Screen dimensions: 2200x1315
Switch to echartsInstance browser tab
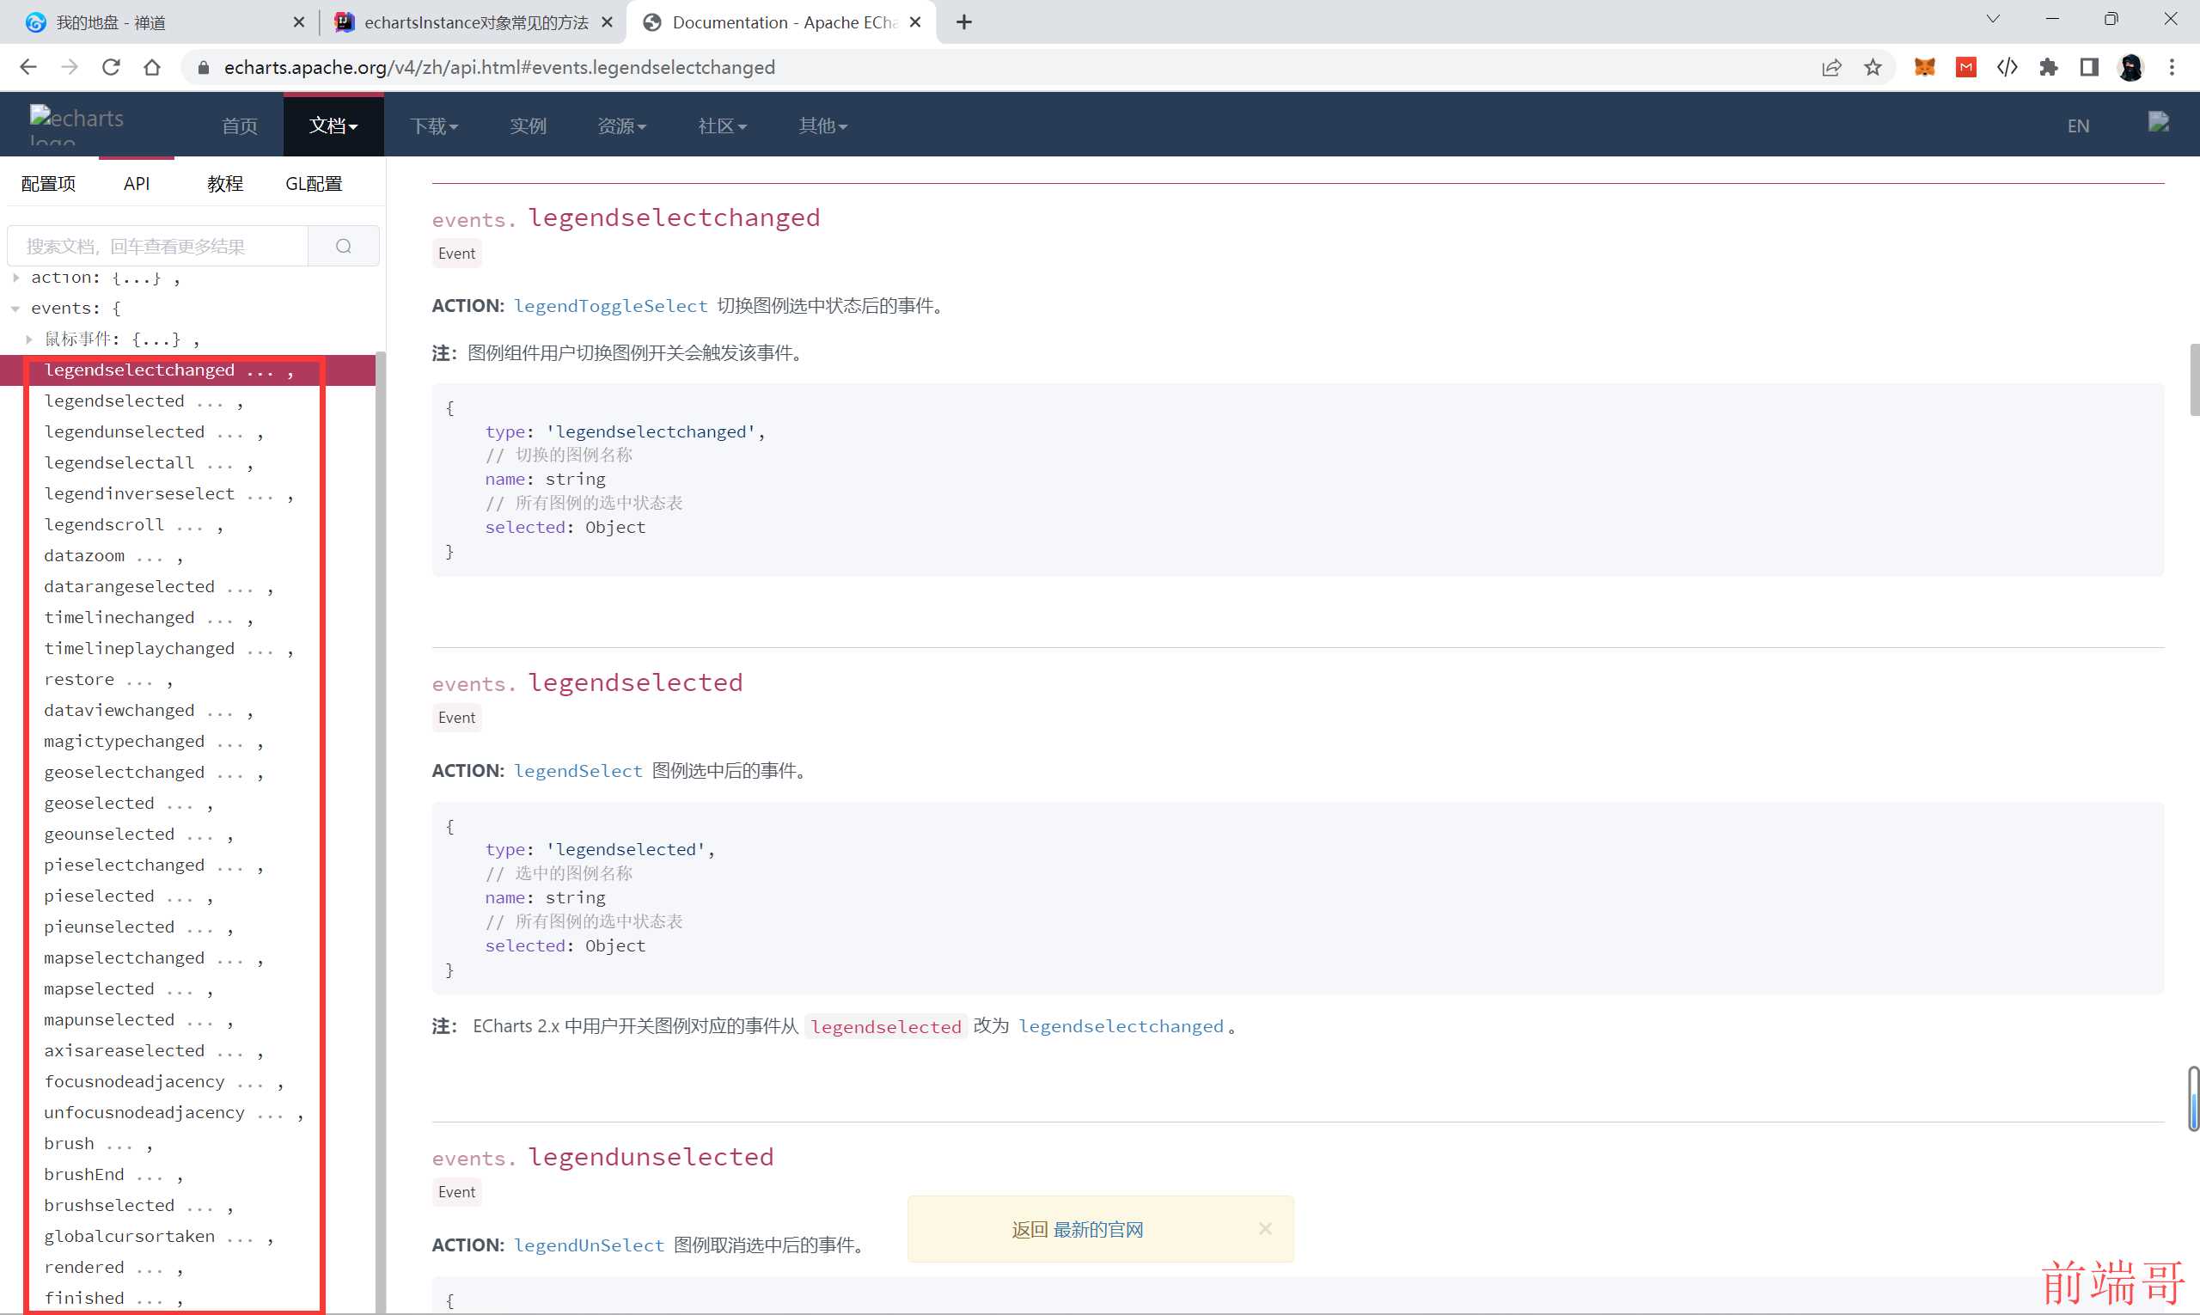[474, 22]
